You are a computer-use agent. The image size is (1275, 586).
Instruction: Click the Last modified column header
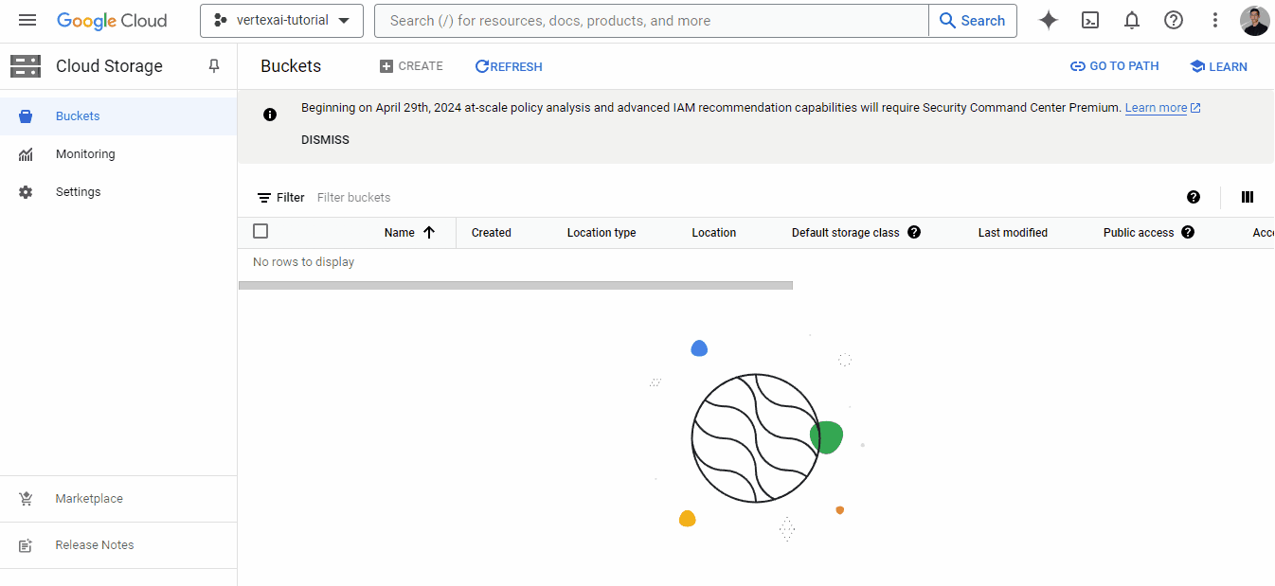(1013, 233)
